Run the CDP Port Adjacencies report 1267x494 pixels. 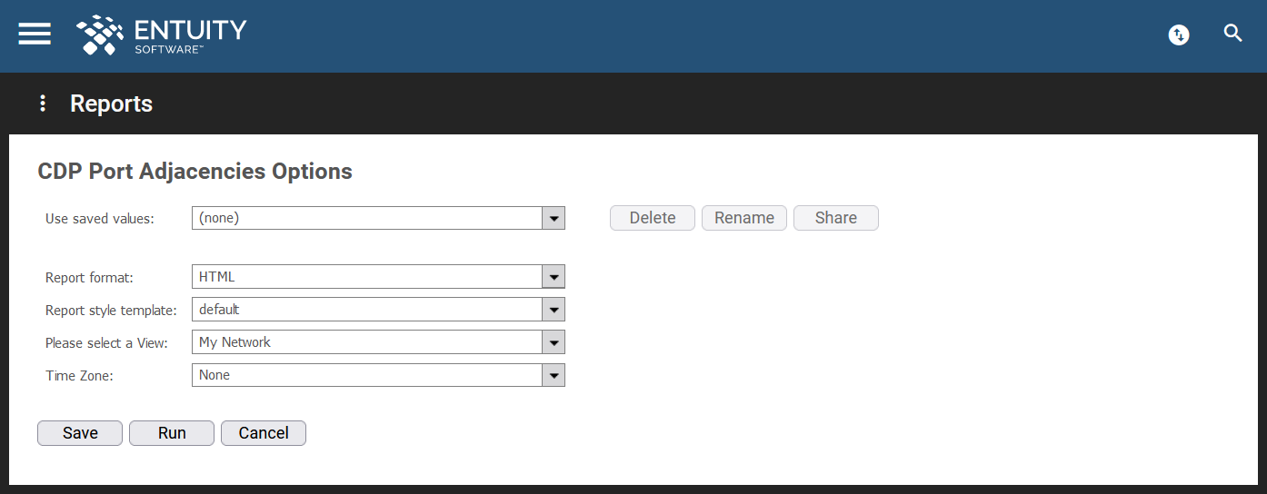click(x=172, y=433)
